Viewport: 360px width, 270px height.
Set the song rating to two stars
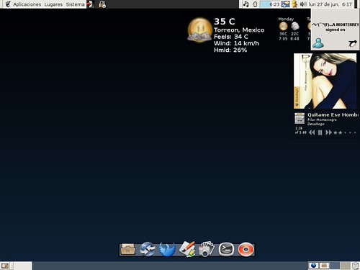[x=340, y=132]
